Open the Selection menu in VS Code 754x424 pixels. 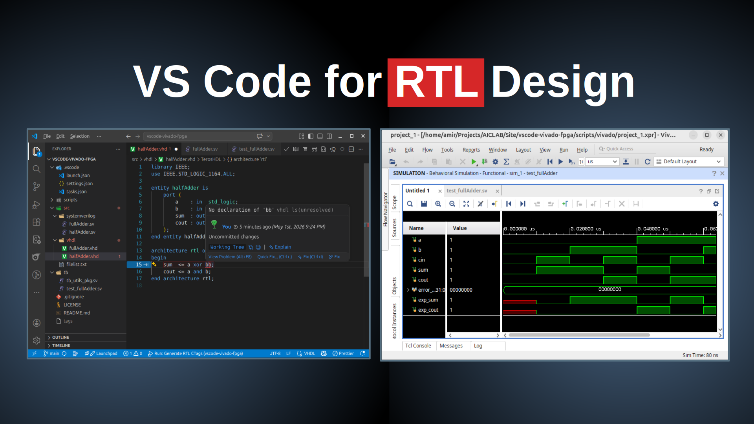click(80, 136)
